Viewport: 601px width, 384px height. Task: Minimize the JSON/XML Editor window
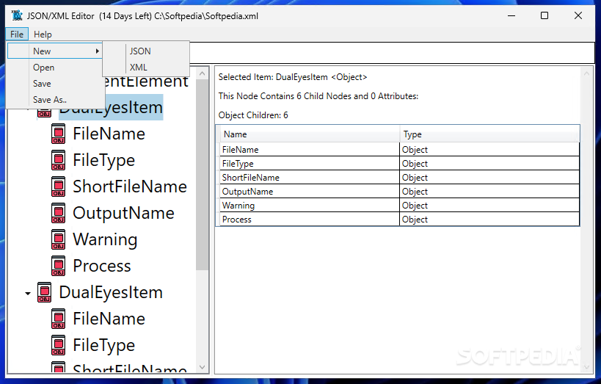tap(511, 15)
